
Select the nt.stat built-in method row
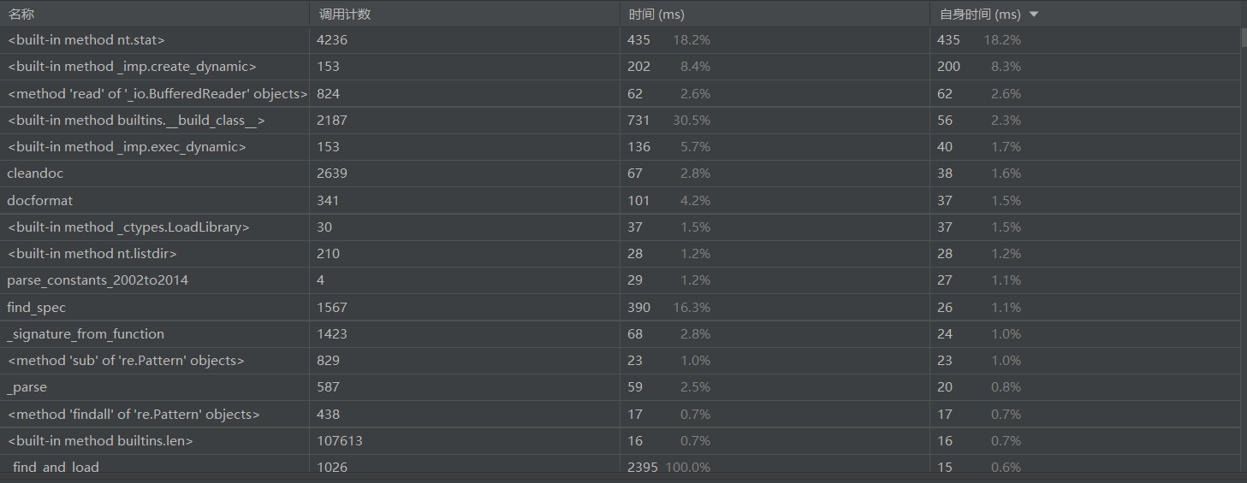click(86, 40)
